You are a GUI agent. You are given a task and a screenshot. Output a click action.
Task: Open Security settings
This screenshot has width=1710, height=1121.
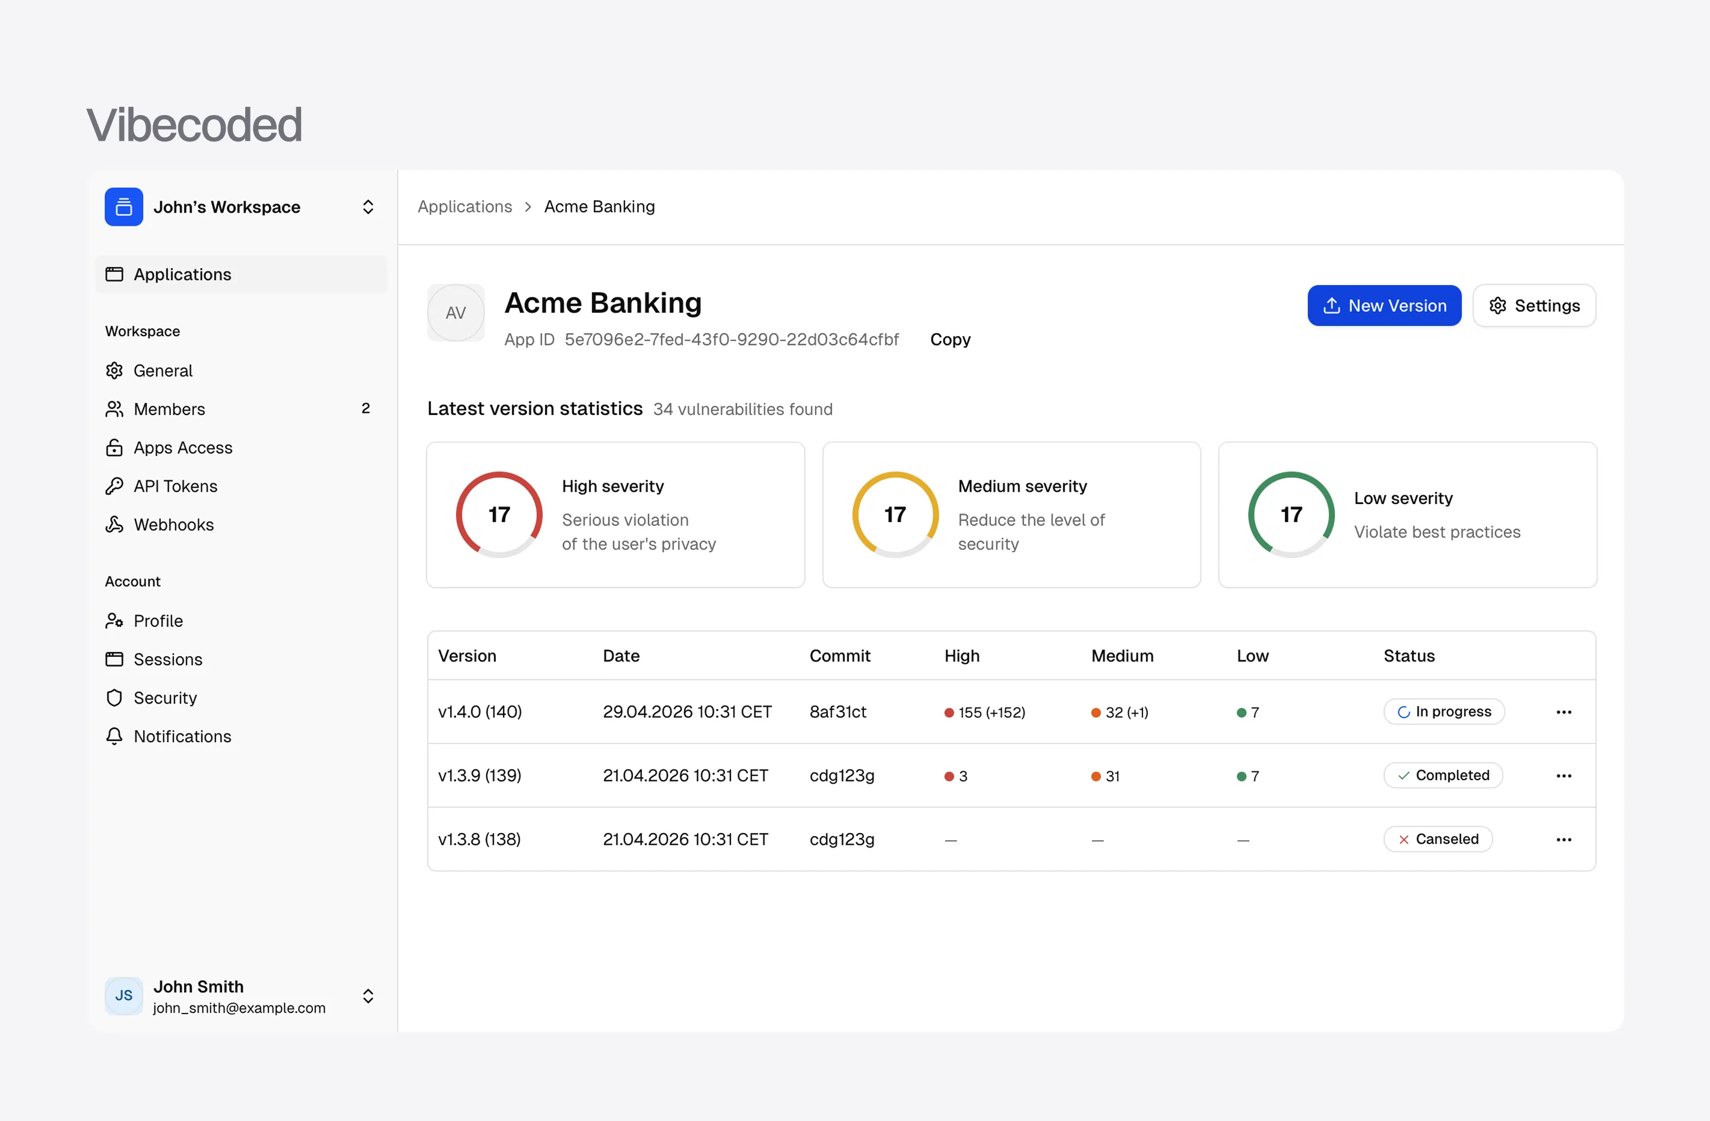pos(240,698)
